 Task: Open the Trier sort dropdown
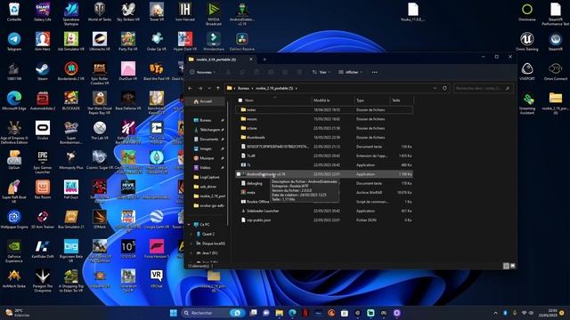point(321,72)
